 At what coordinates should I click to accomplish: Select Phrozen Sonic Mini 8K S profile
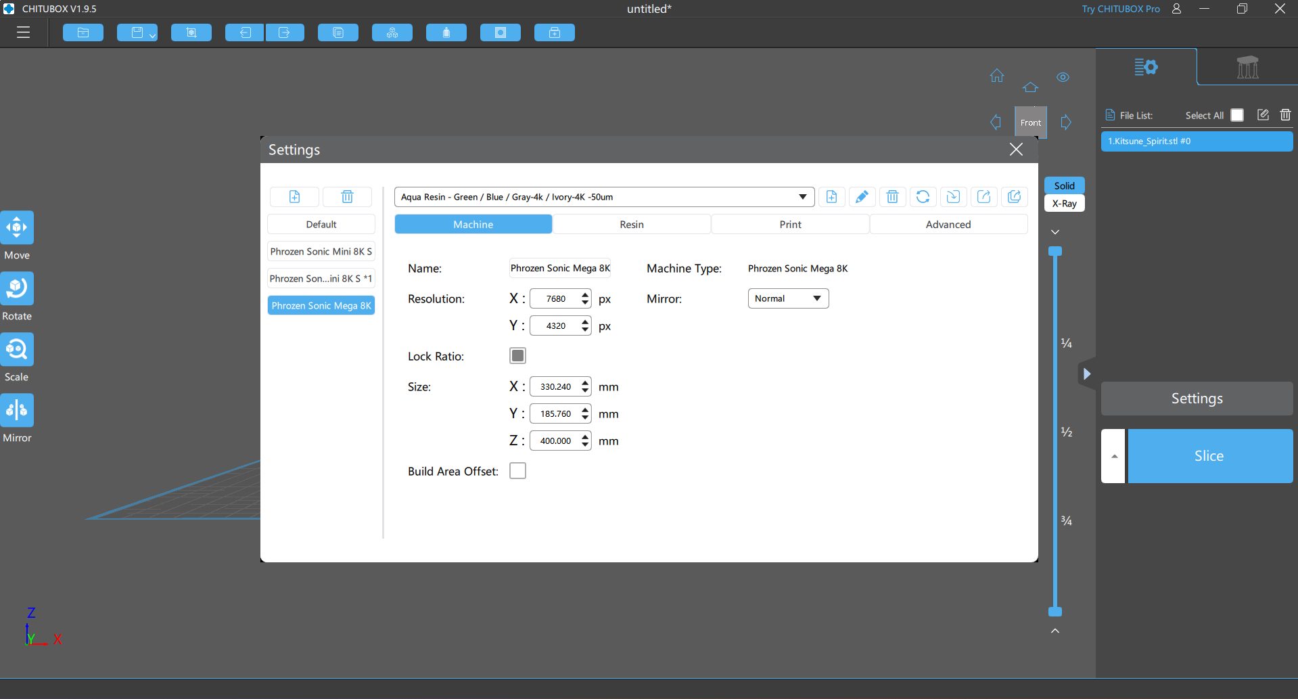tap(321, 252)
